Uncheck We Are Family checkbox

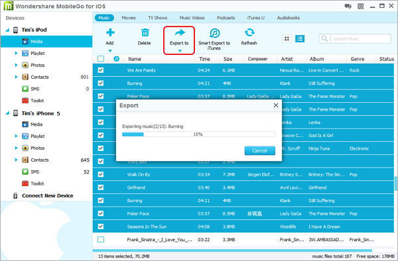pos(101,70)
